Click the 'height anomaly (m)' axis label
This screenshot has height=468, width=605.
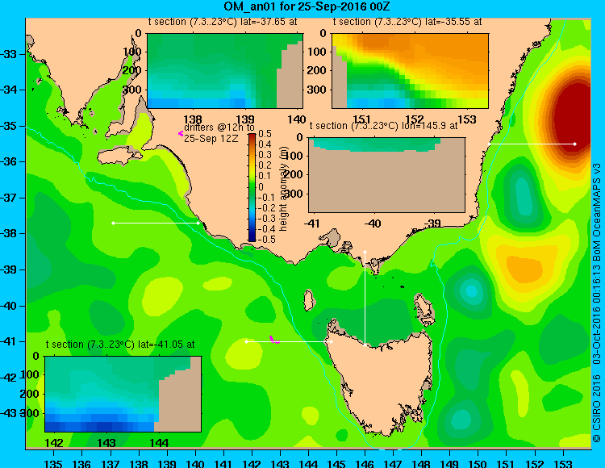(284, 190)
